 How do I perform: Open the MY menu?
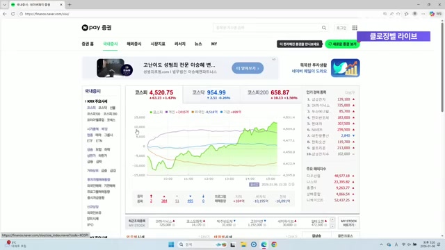tap(214, 44)
